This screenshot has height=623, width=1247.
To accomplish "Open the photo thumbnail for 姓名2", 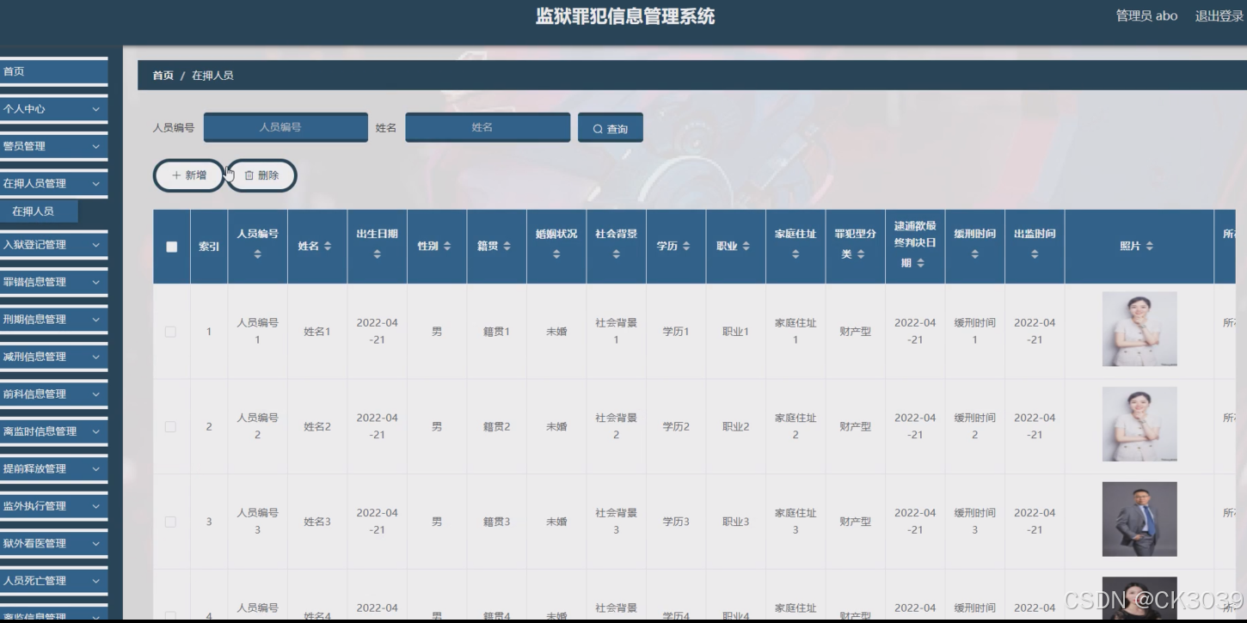I will pos(1139,424).
